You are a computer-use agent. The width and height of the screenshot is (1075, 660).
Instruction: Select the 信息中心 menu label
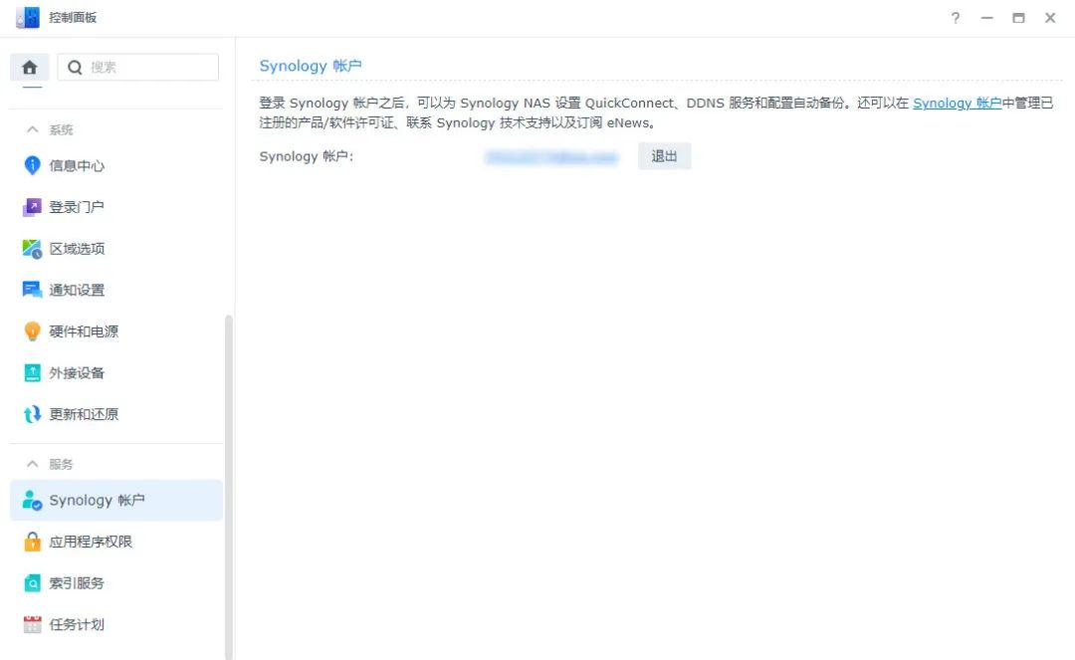coord(77,165)
